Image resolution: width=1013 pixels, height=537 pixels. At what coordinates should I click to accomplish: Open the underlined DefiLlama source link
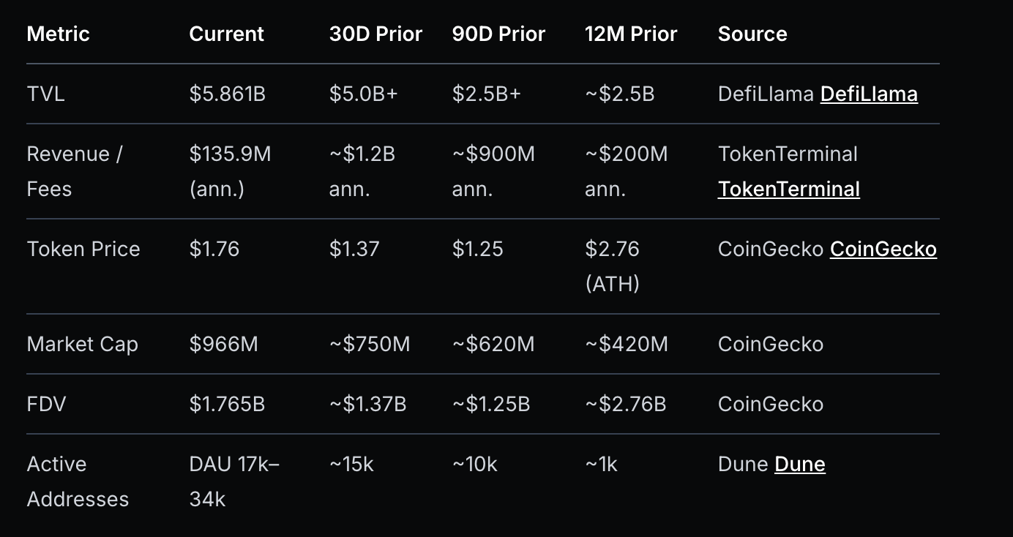click(x=869, y=94)
